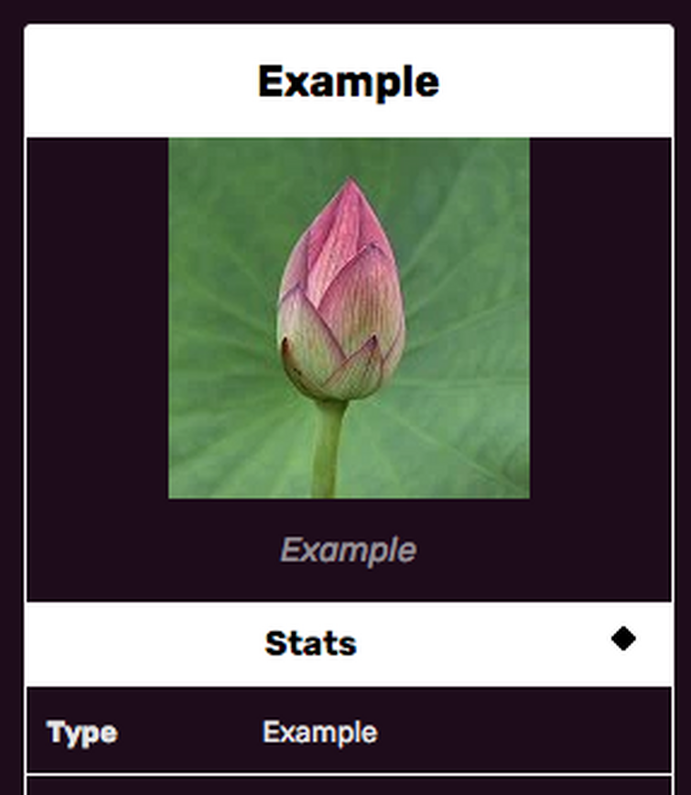
Task: Collapse the Stats section using diamond icon
Action: pos(623,638)
